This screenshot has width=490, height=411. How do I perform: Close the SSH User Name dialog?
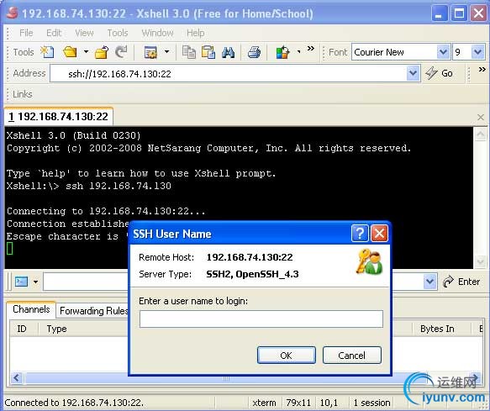point(379,233)
